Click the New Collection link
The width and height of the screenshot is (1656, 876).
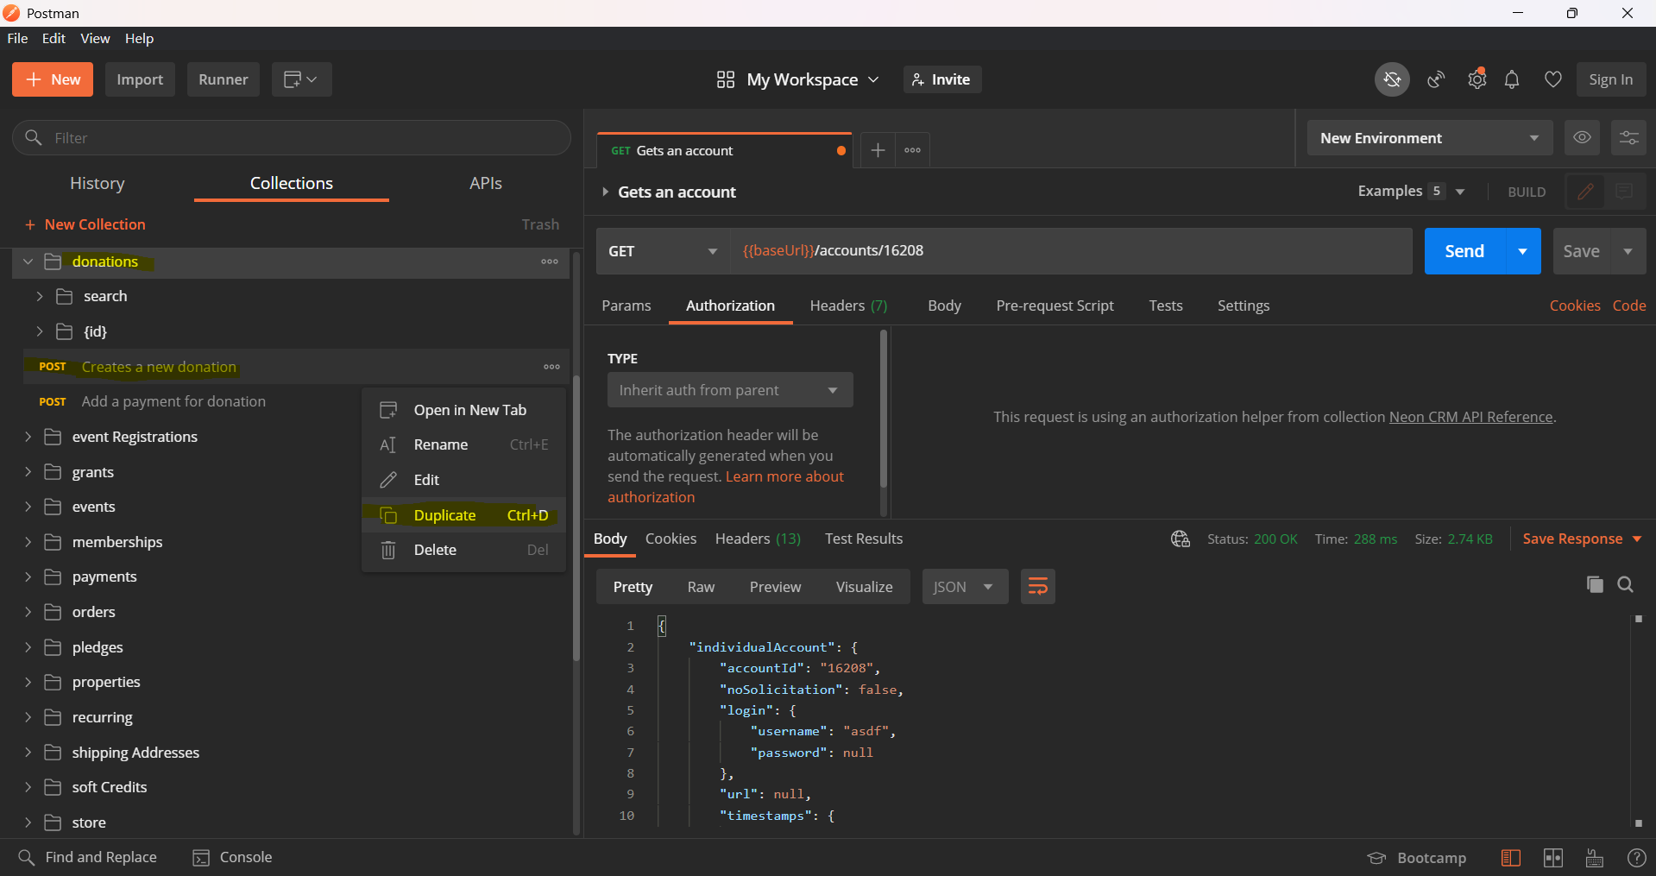click(x=85, y=224)
